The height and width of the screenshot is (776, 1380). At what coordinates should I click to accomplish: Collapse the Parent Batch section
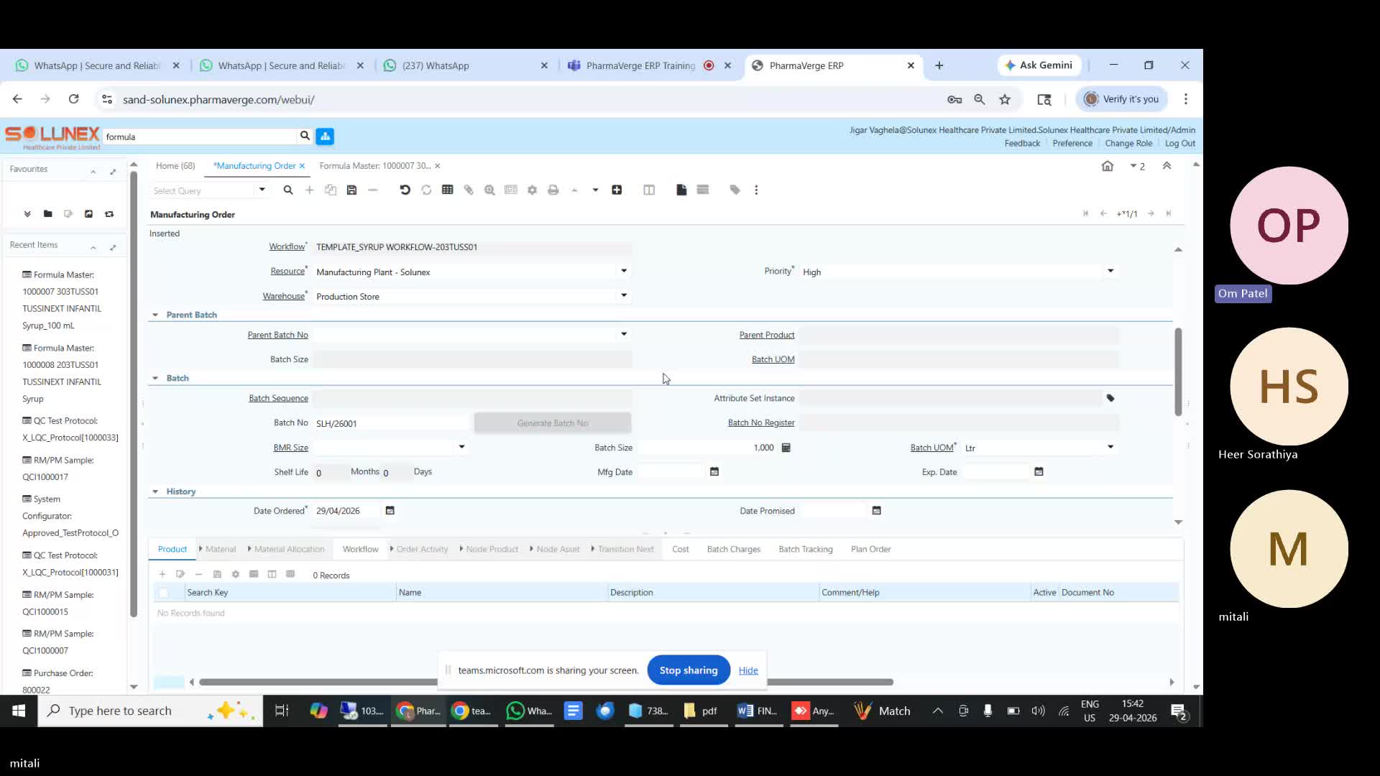[x=155, y=315]
